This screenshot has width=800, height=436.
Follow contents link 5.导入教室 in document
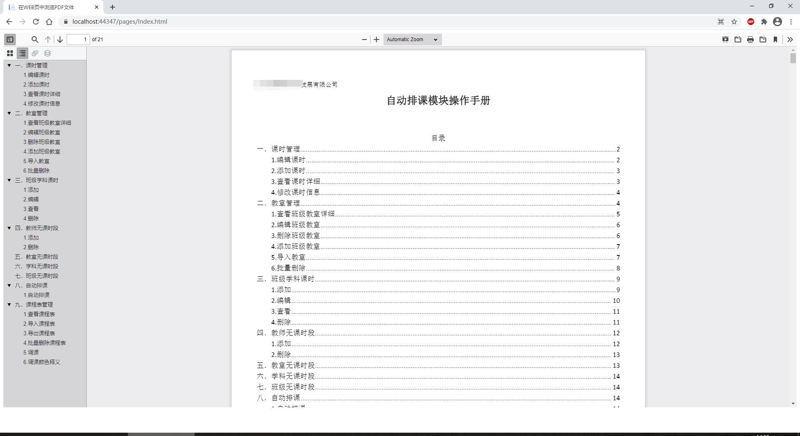445,257
